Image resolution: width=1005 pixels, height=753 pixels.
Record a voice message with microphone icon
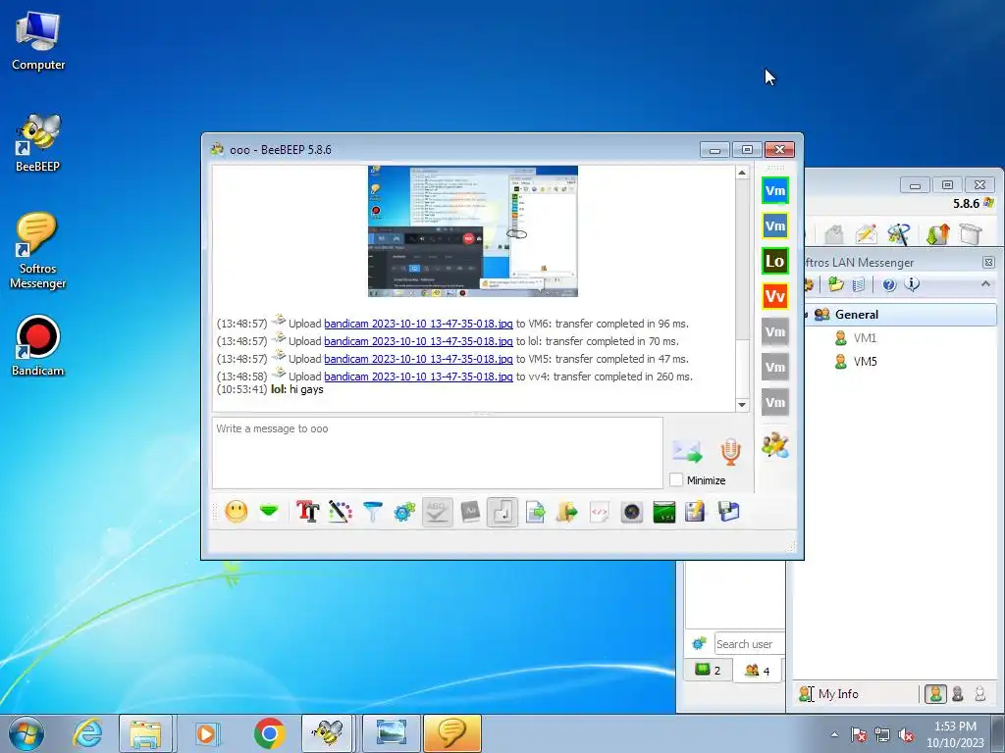coord(730,451)
